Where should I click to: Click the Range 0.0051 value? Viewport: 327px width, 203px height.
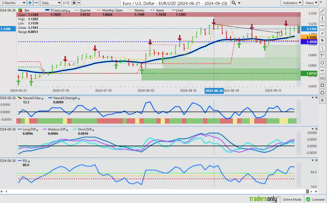coord(33,32)
